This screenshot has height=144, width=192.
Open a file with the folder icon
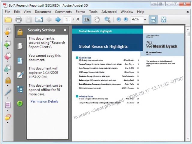tap(8, 19)
